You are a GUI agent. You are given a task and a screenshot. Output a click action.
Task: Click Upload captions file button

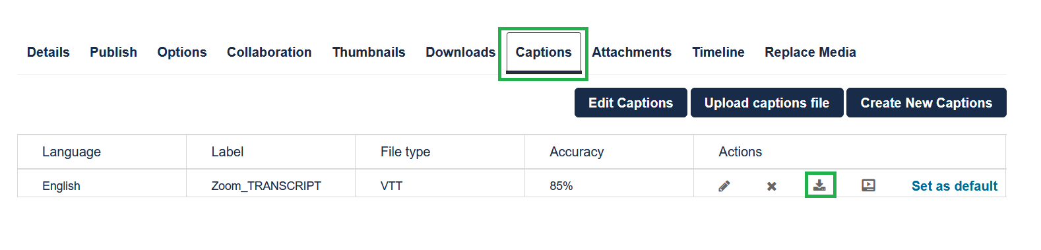[x=767, y=103]
